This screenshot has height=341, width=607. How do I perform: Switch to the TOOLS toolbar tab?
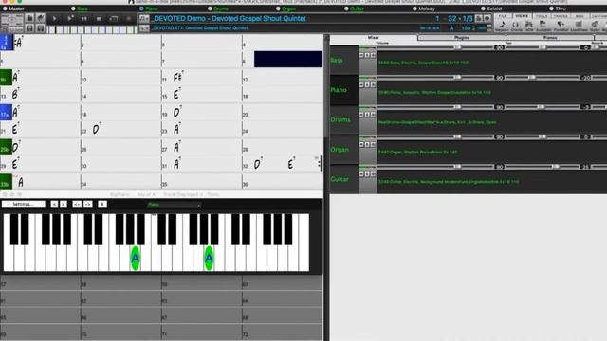point(542,16)
